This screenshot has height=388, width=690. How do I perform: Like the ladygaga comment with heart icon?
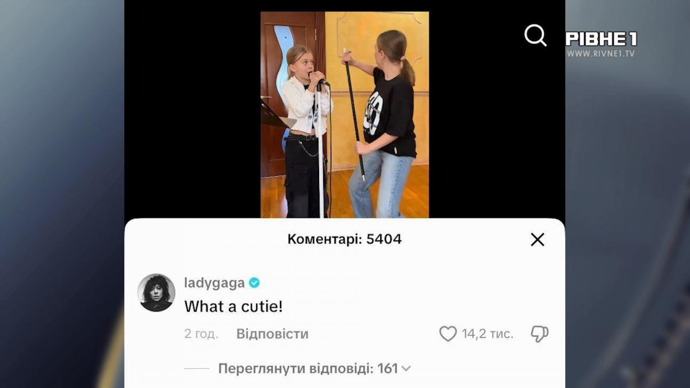pyautogui.click(x=448, y=334)
